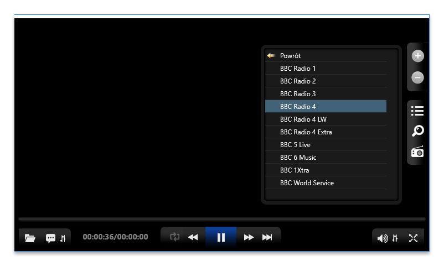The width and height of the screenshot is (444, 266).
Task: Open settings sliders next to subtitles icon
Action: tap(63, 238)
